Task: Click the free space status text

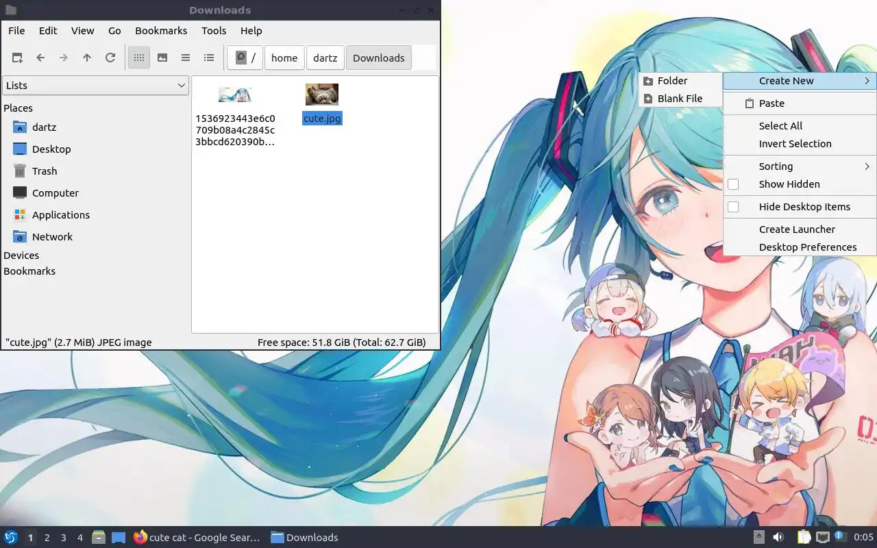Action: pyautogui.click(x=341, y=342)
